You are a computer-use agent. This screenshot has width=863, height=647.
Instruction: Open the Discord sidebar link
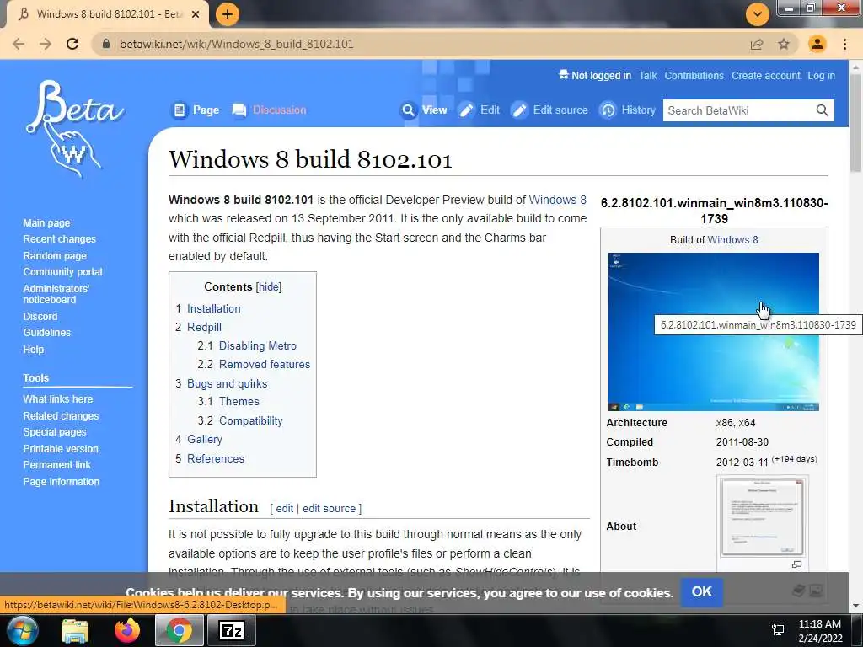[x=40, y=317]
